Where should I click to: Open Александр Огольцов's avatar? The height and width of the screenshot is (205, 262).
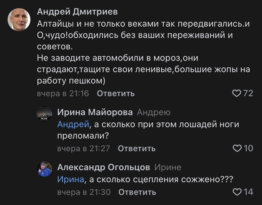coord(44,169)
